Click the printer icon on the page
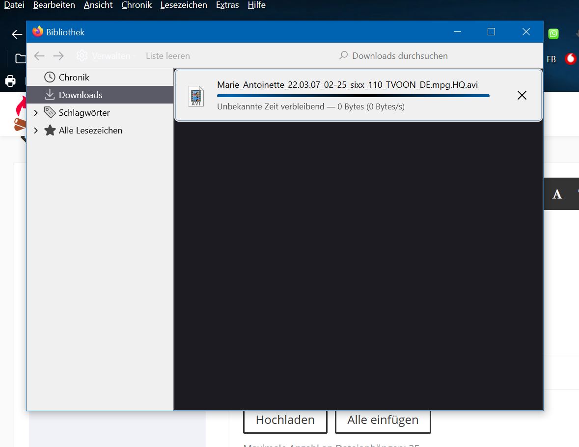 click(x=10, y=80)
